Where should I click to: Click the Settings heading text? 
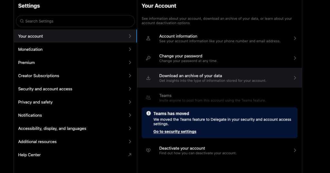click(29, 6)
